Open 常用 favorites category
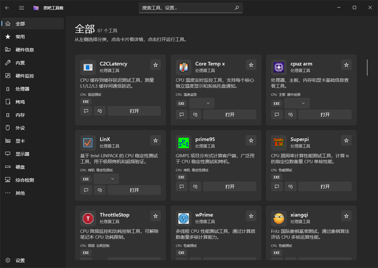378x268 pixels. coord(33,37)
